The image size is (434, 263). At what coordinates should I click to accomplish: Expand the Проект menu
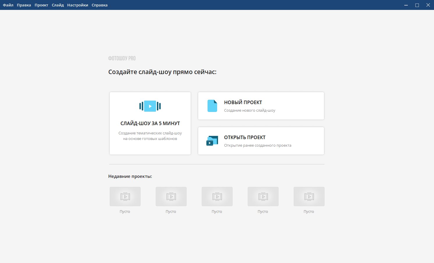click(41, 5)
